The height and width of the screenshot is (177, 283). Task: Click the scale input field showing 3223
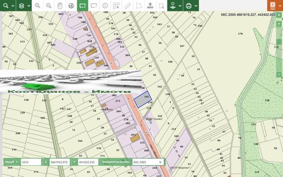pyautogui.click(x=31, y=162)
